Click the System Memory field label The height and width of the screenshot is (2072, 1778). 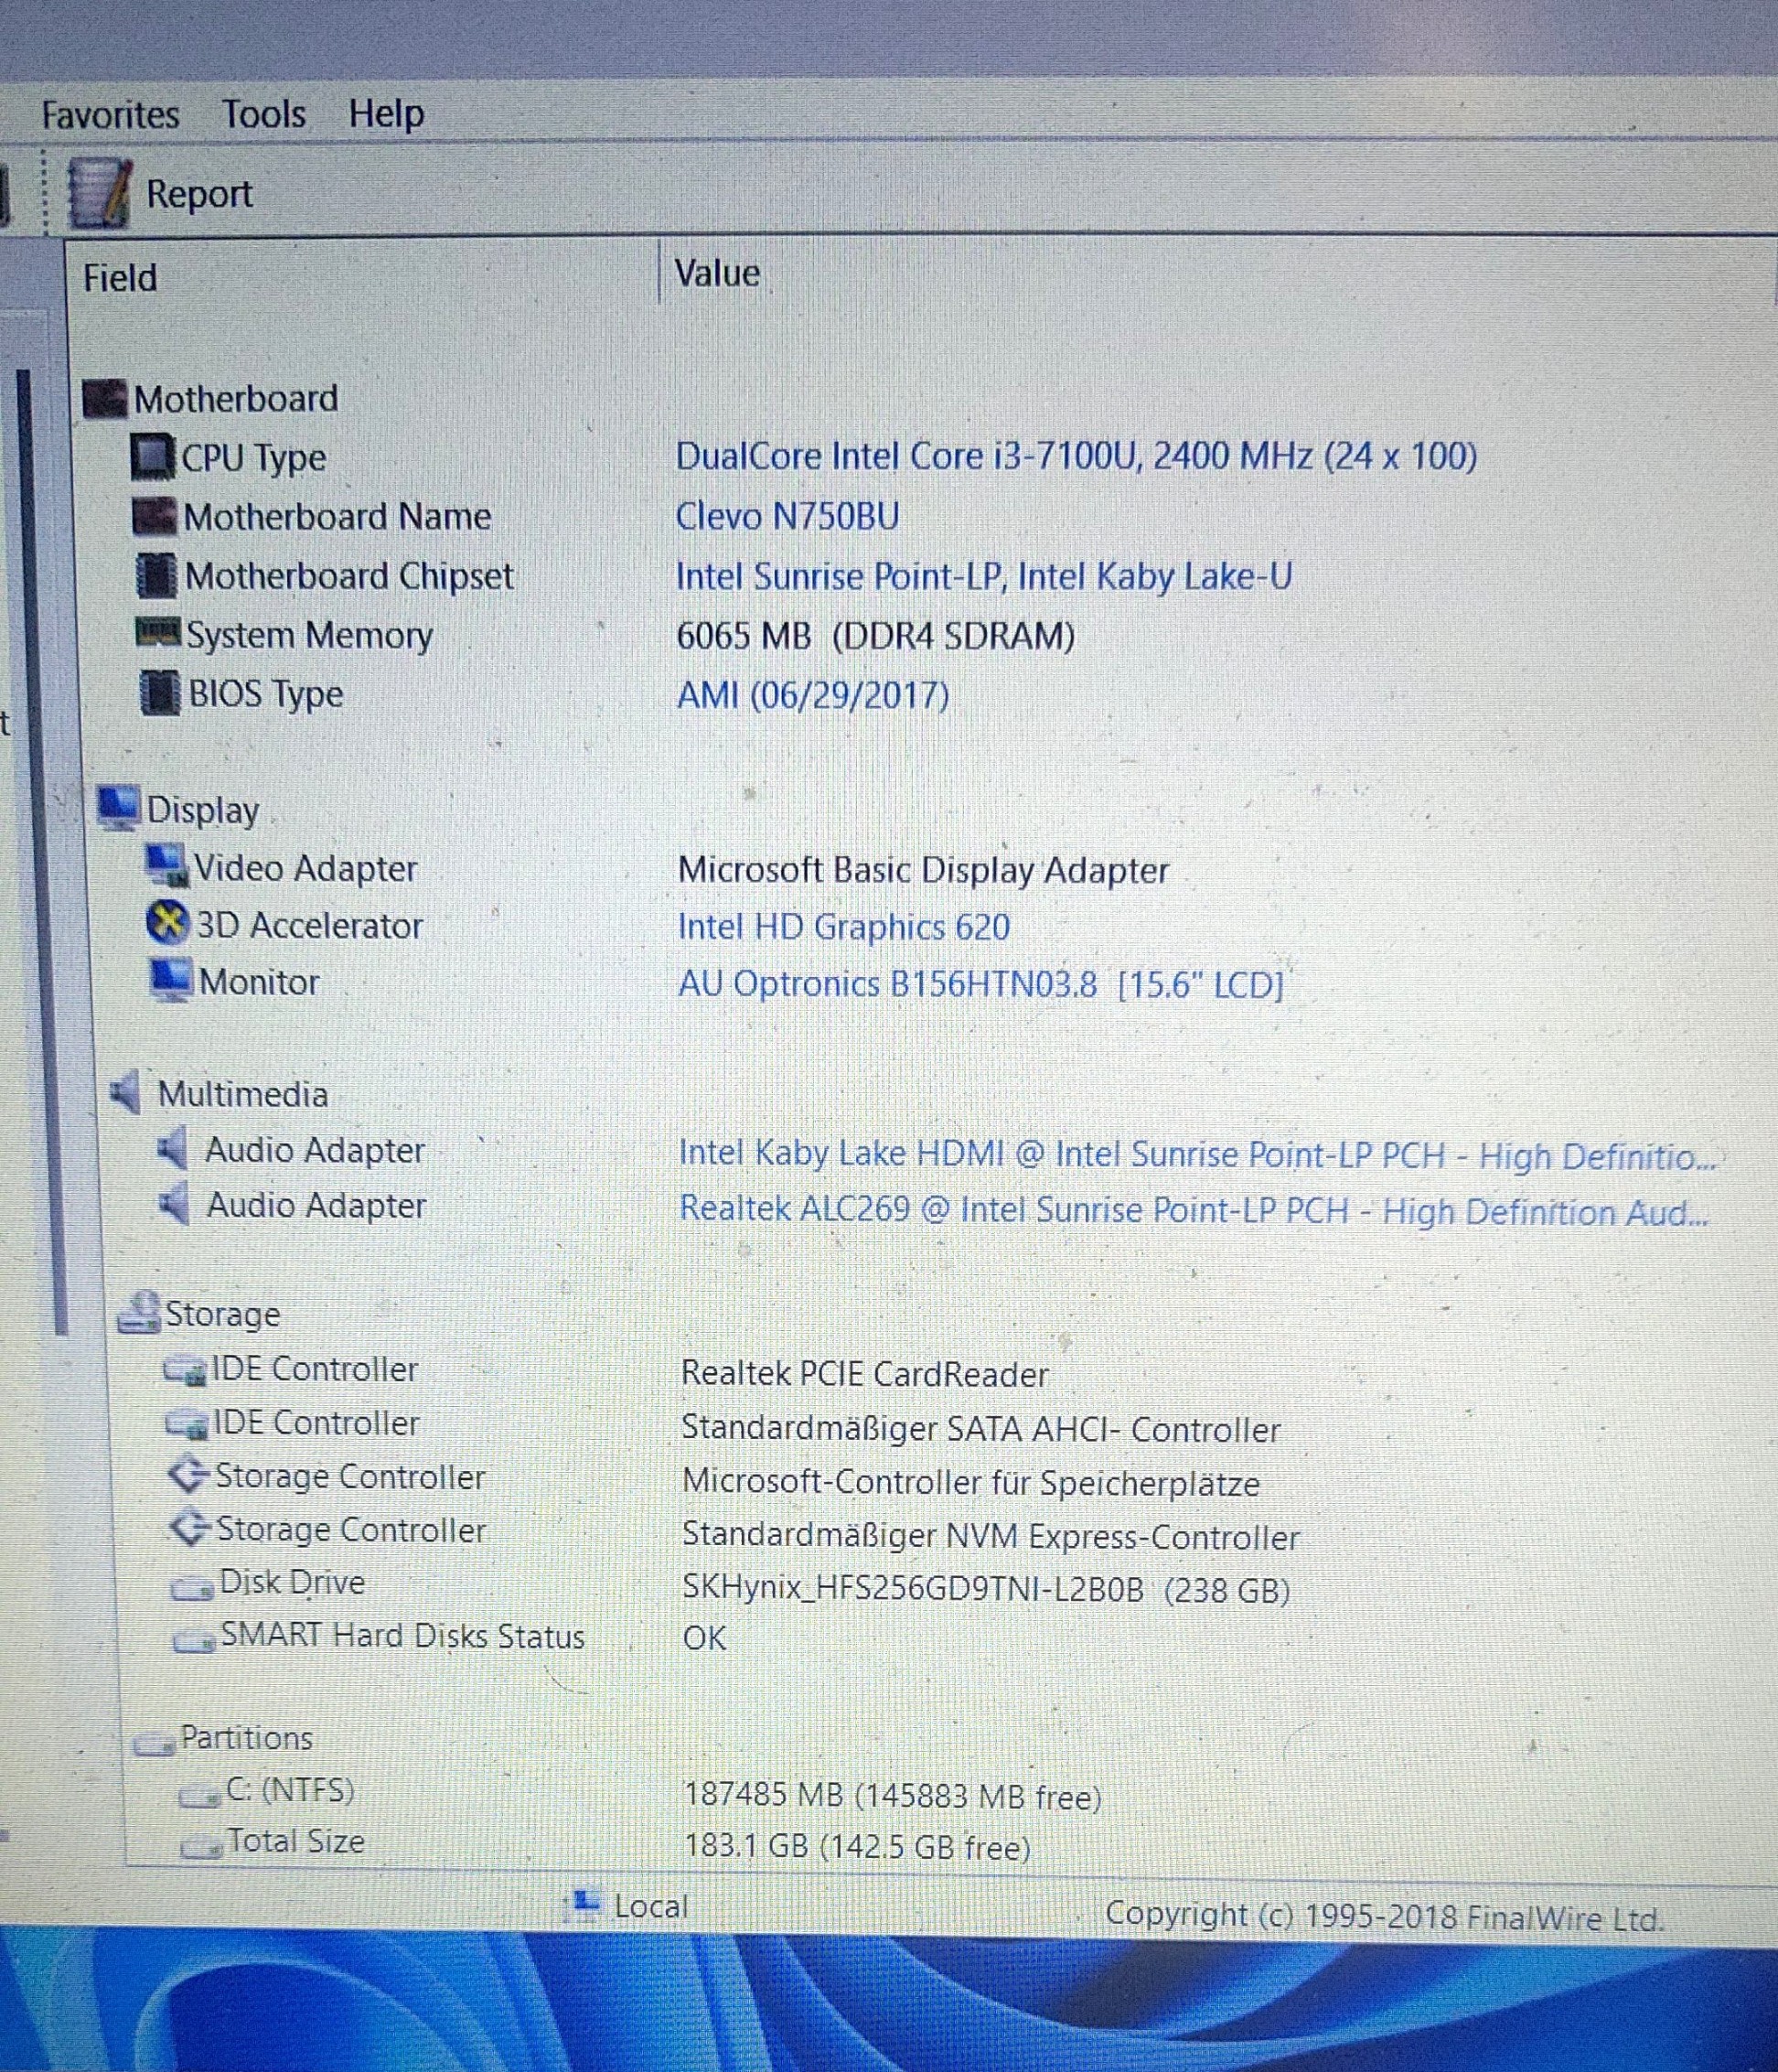click(x=310, y=635)
